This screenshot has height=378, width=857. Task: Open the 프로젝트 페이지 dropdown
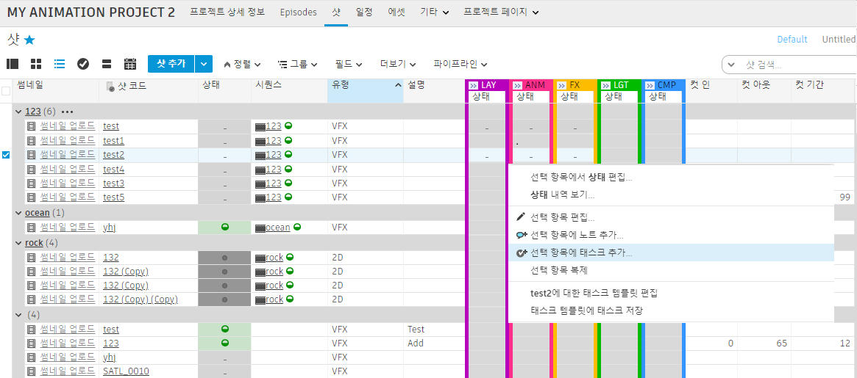(x=501, y=12)
